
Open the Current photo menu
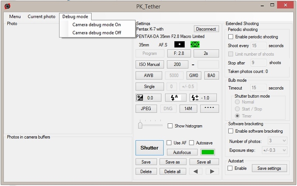pyautogui.click(x=42, y=17)
